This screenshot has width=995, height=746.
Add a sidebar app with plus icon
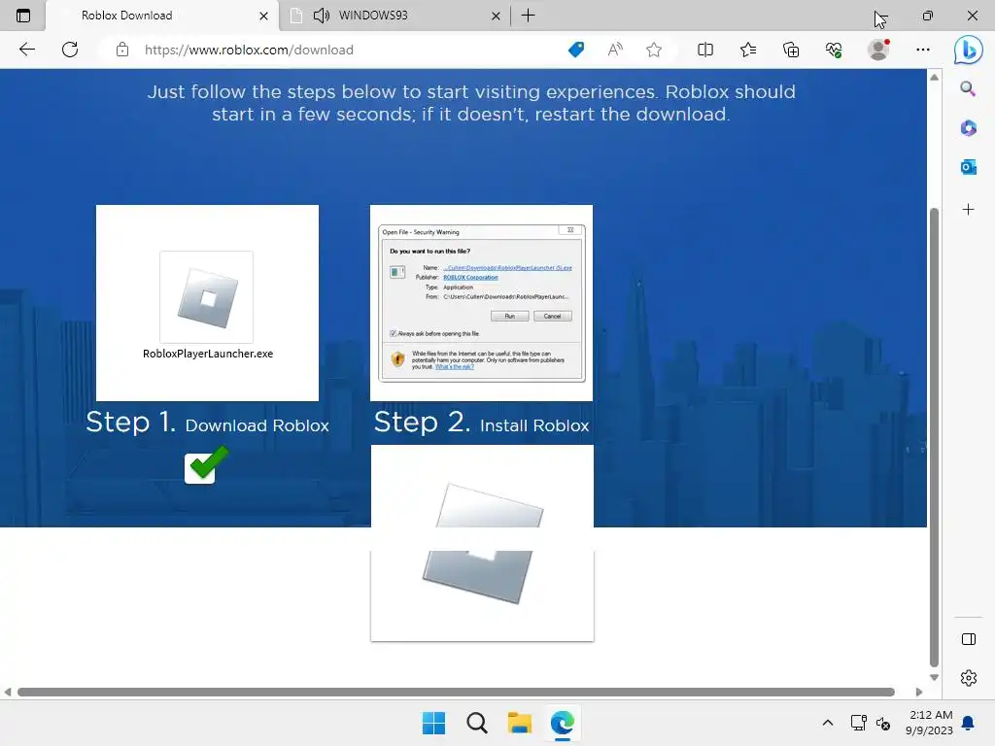pos(968,210)
